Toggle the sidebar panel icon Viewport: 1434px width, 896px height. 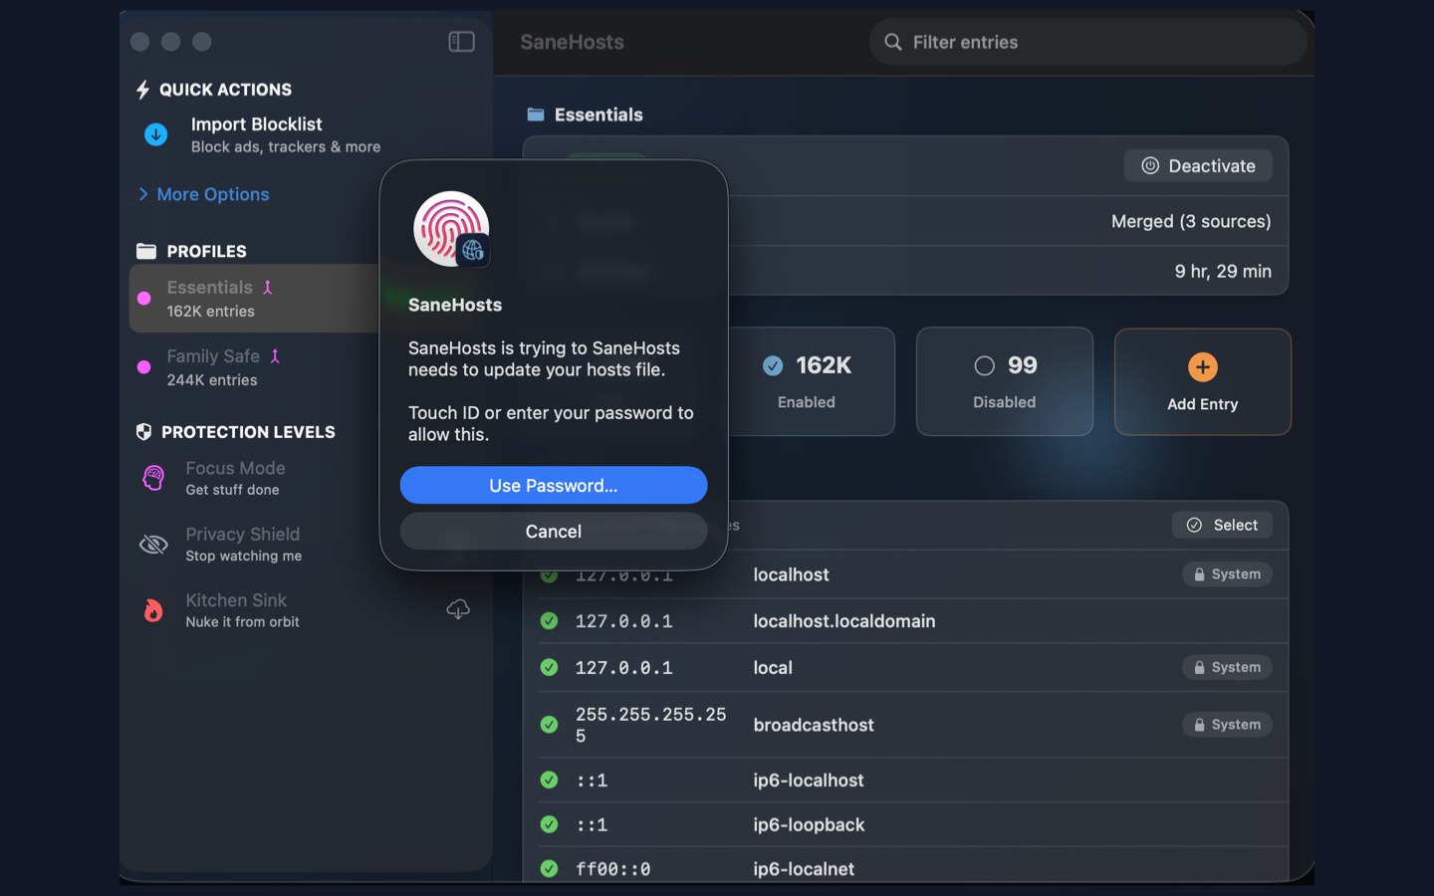(461, 42)
